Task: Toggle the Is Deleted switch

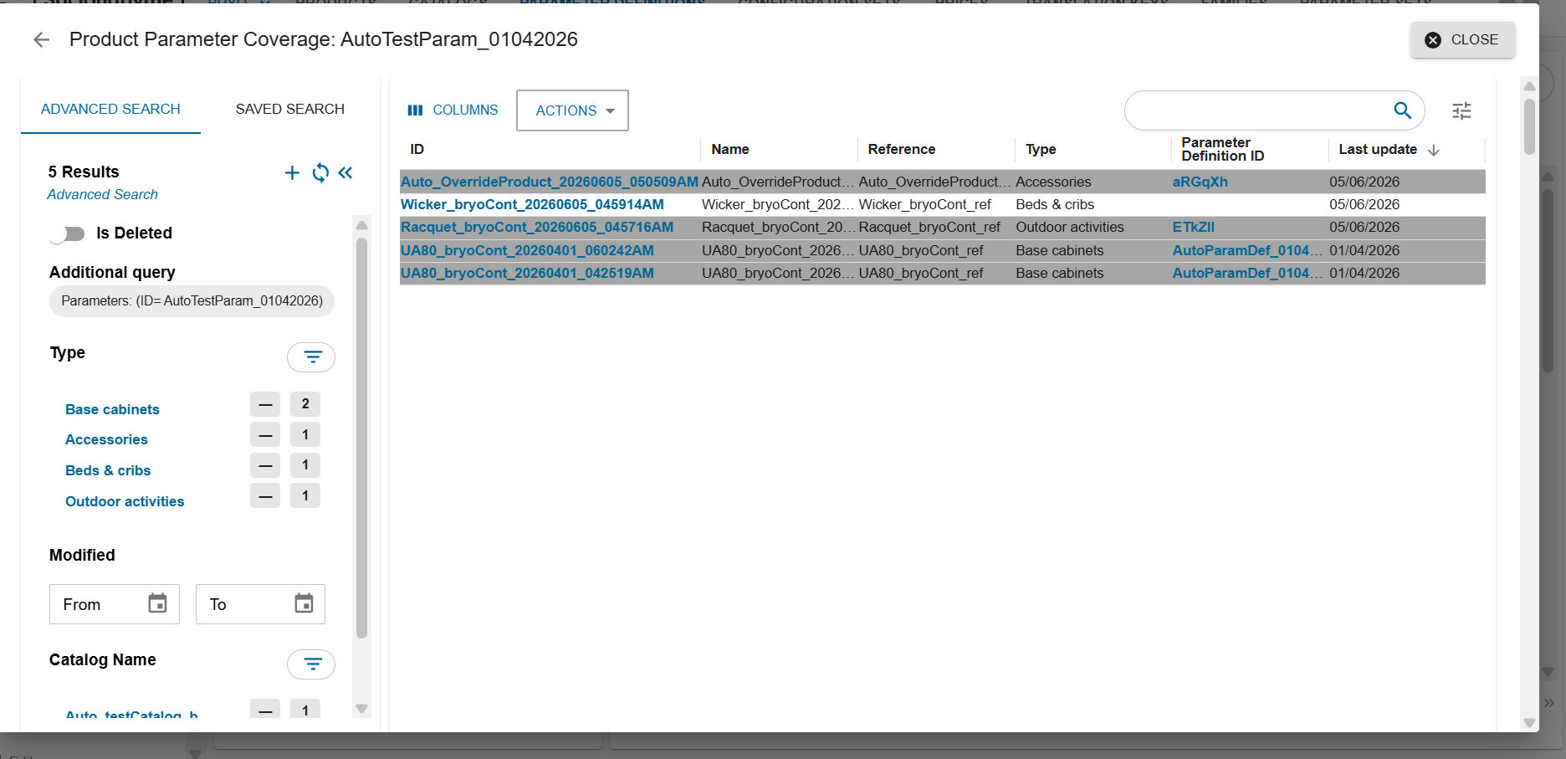Action: pos(68,233)
